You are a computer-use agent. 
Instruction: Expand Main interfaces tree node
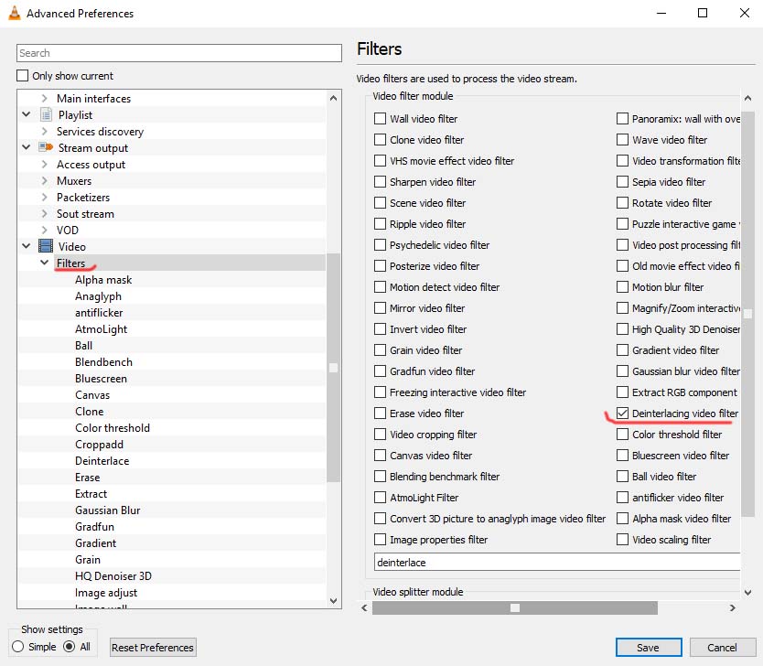pos(44,98)
